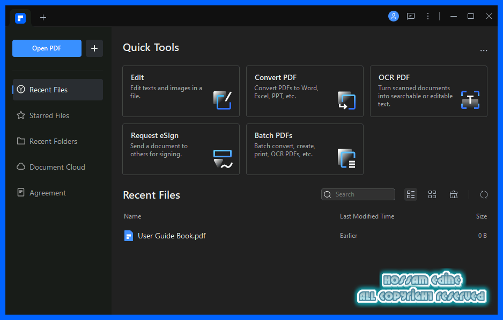Open Agreement in sidebar

[58, 192]
